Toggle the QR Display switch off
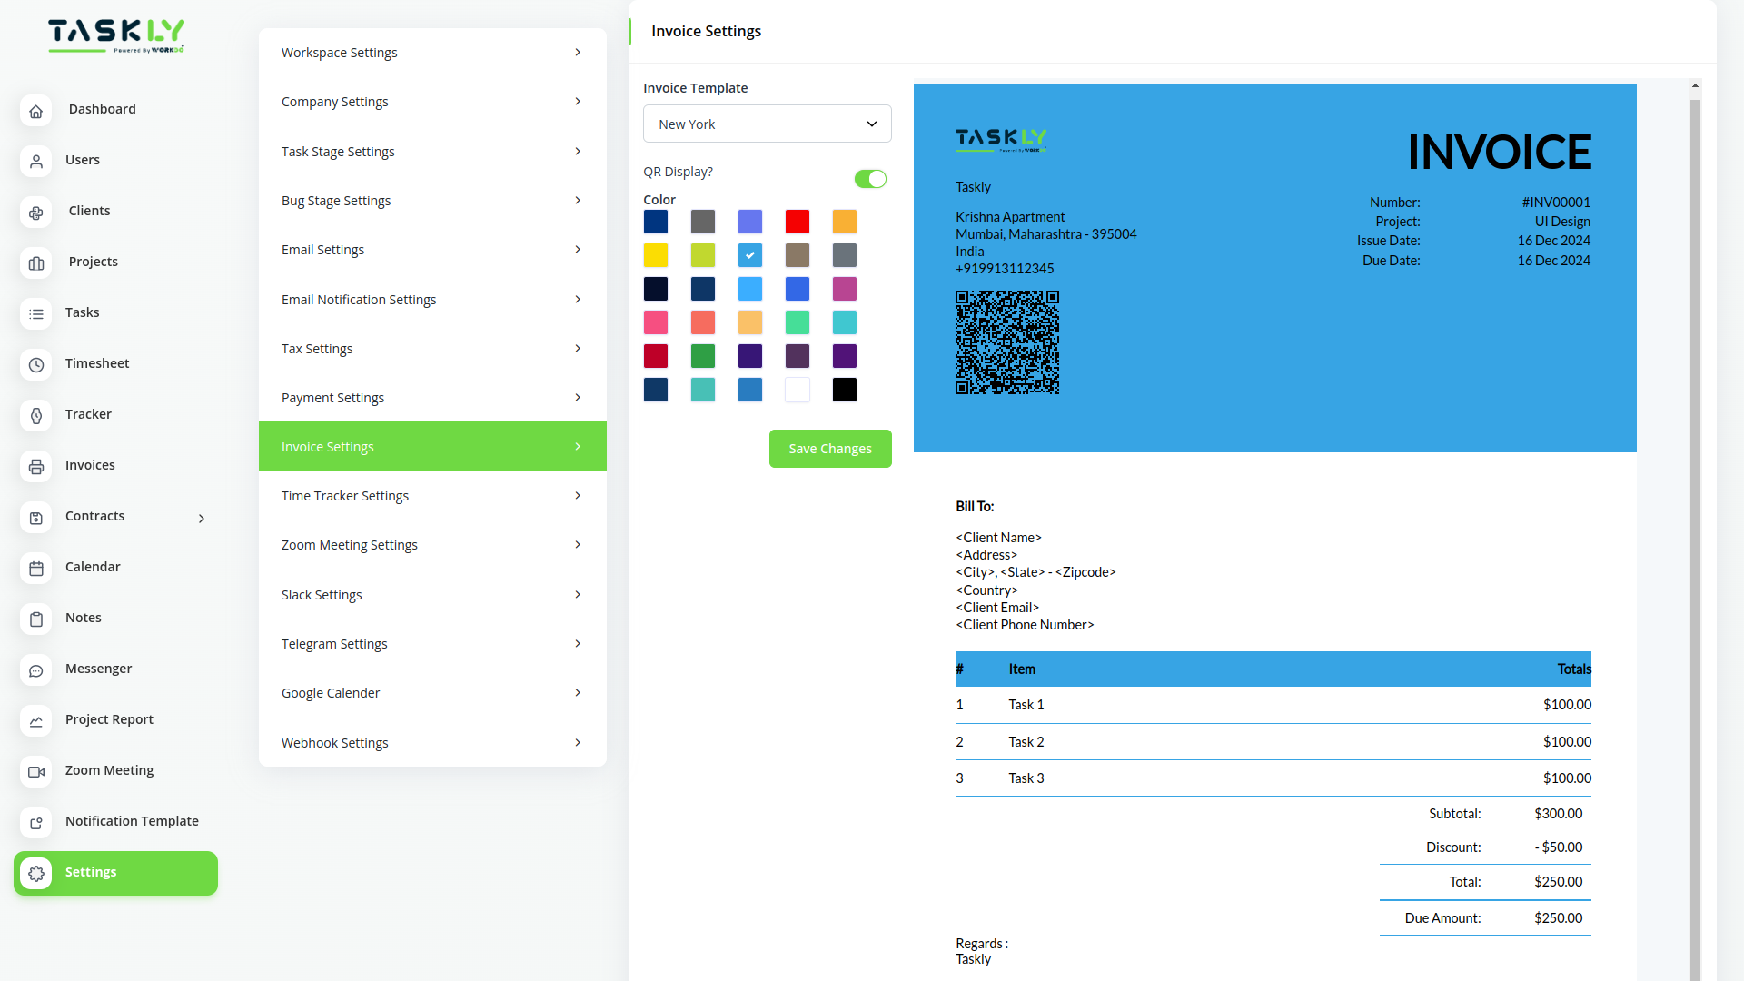The image size is (1744, 981). pyautogui.click(x=870, y=179)
